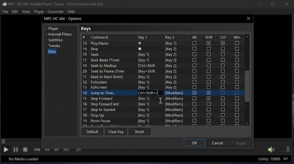
Task: Click the volume slider next to the speaker
Action: tap(284, 149)
